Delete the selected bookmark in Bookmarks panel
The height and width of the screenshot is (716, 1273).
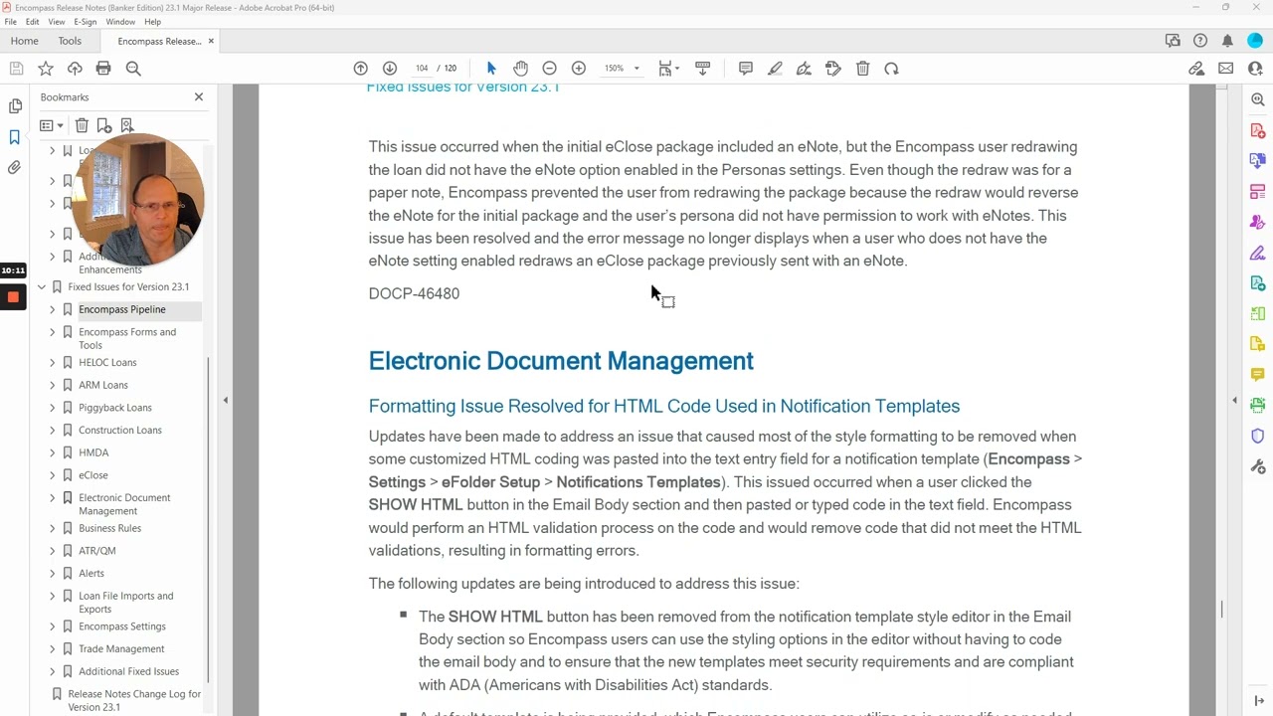click(x=82, y=125)
